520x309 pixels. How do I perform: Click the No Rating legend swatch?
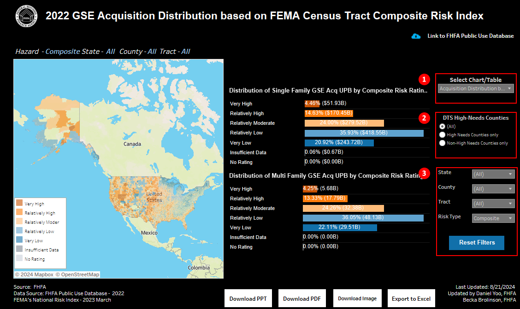point(19,258)
